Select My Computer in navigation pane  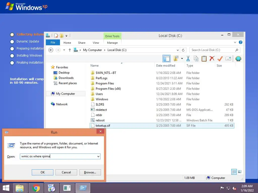66,94
